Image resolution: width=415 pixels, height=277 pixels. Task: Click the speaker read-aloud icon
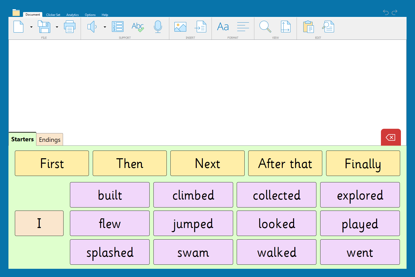tap(92, 27)
